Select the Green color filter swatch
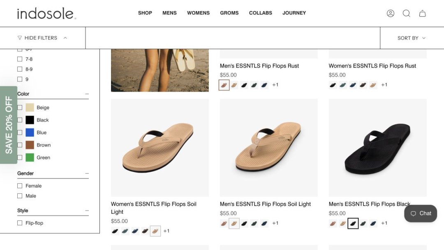 (x=30, y=157)
